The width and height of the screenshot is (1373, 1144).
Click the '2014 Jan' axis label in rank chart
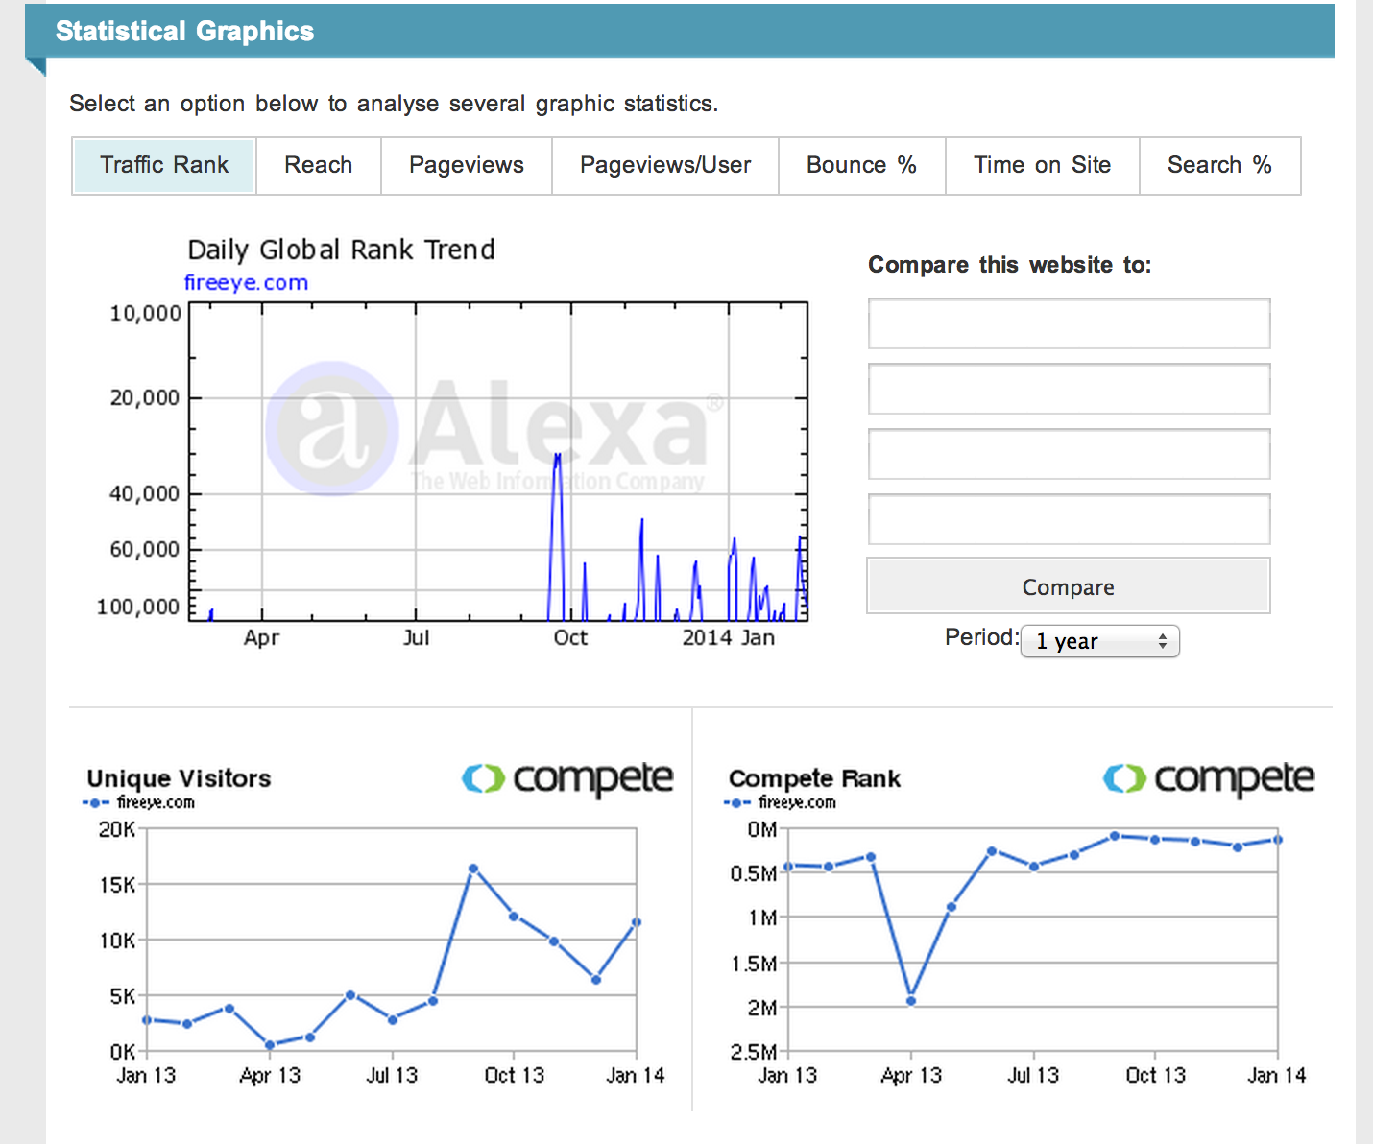[x=728, y=638]
